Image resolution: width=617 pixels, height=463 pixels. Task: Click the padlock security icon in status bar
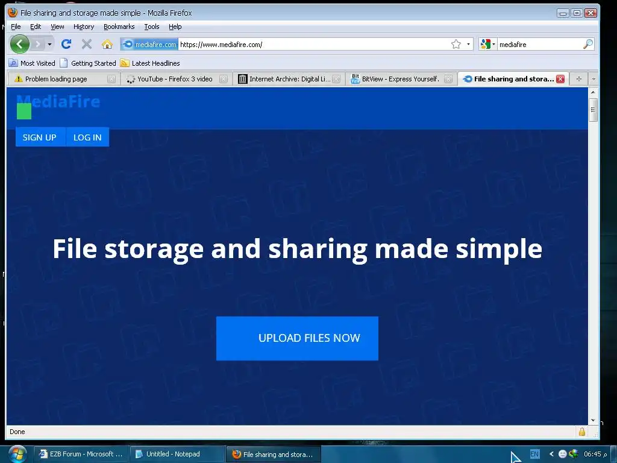point(581,432)
